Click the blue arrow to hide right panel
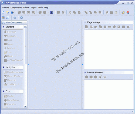 [83, 64]
